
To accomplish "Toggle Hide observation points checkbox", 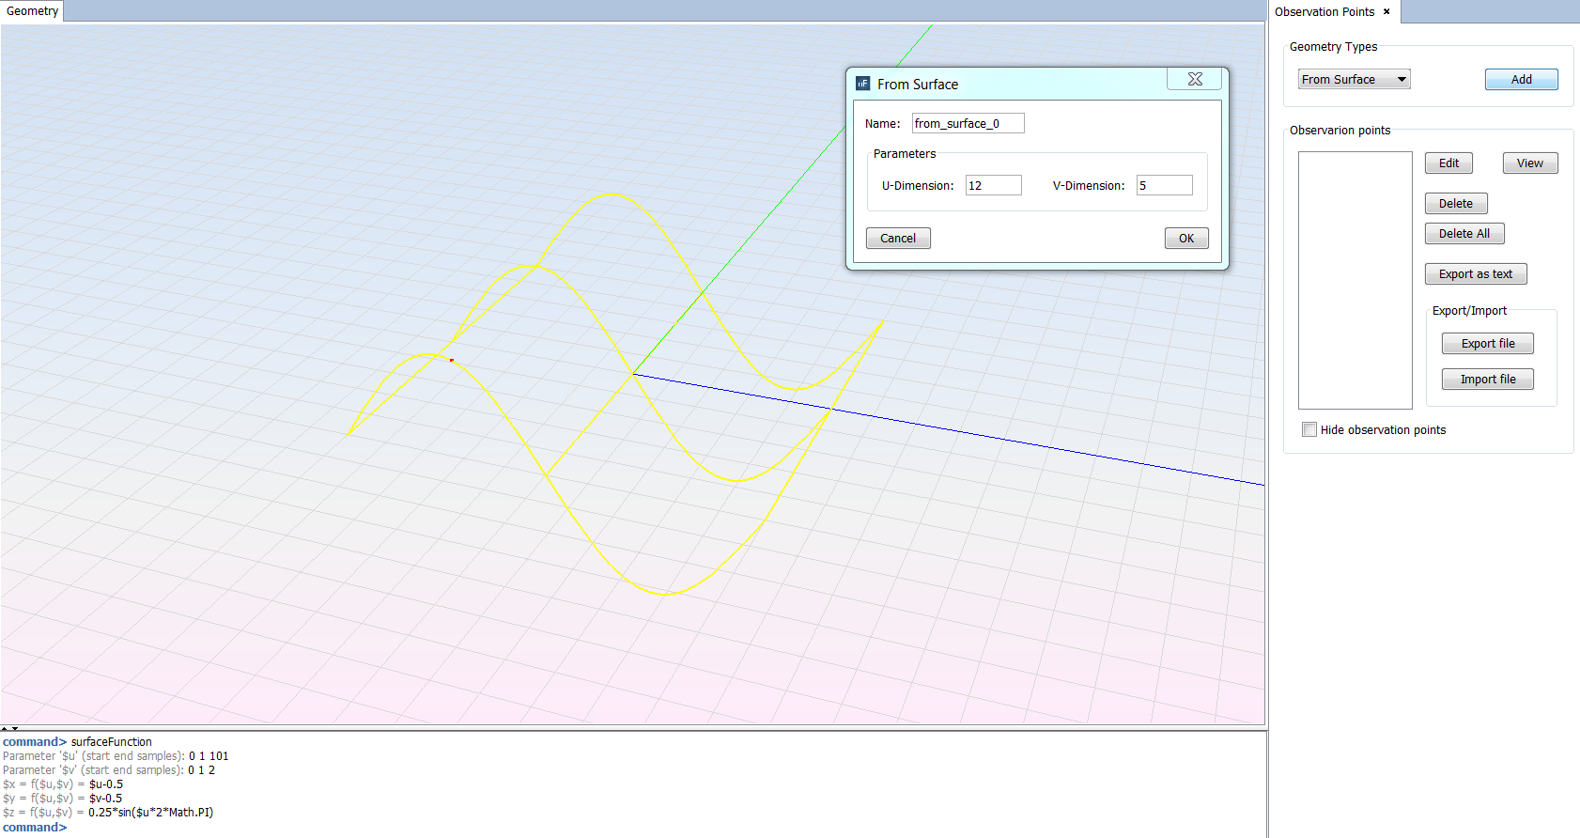I will coord(1309,429).
